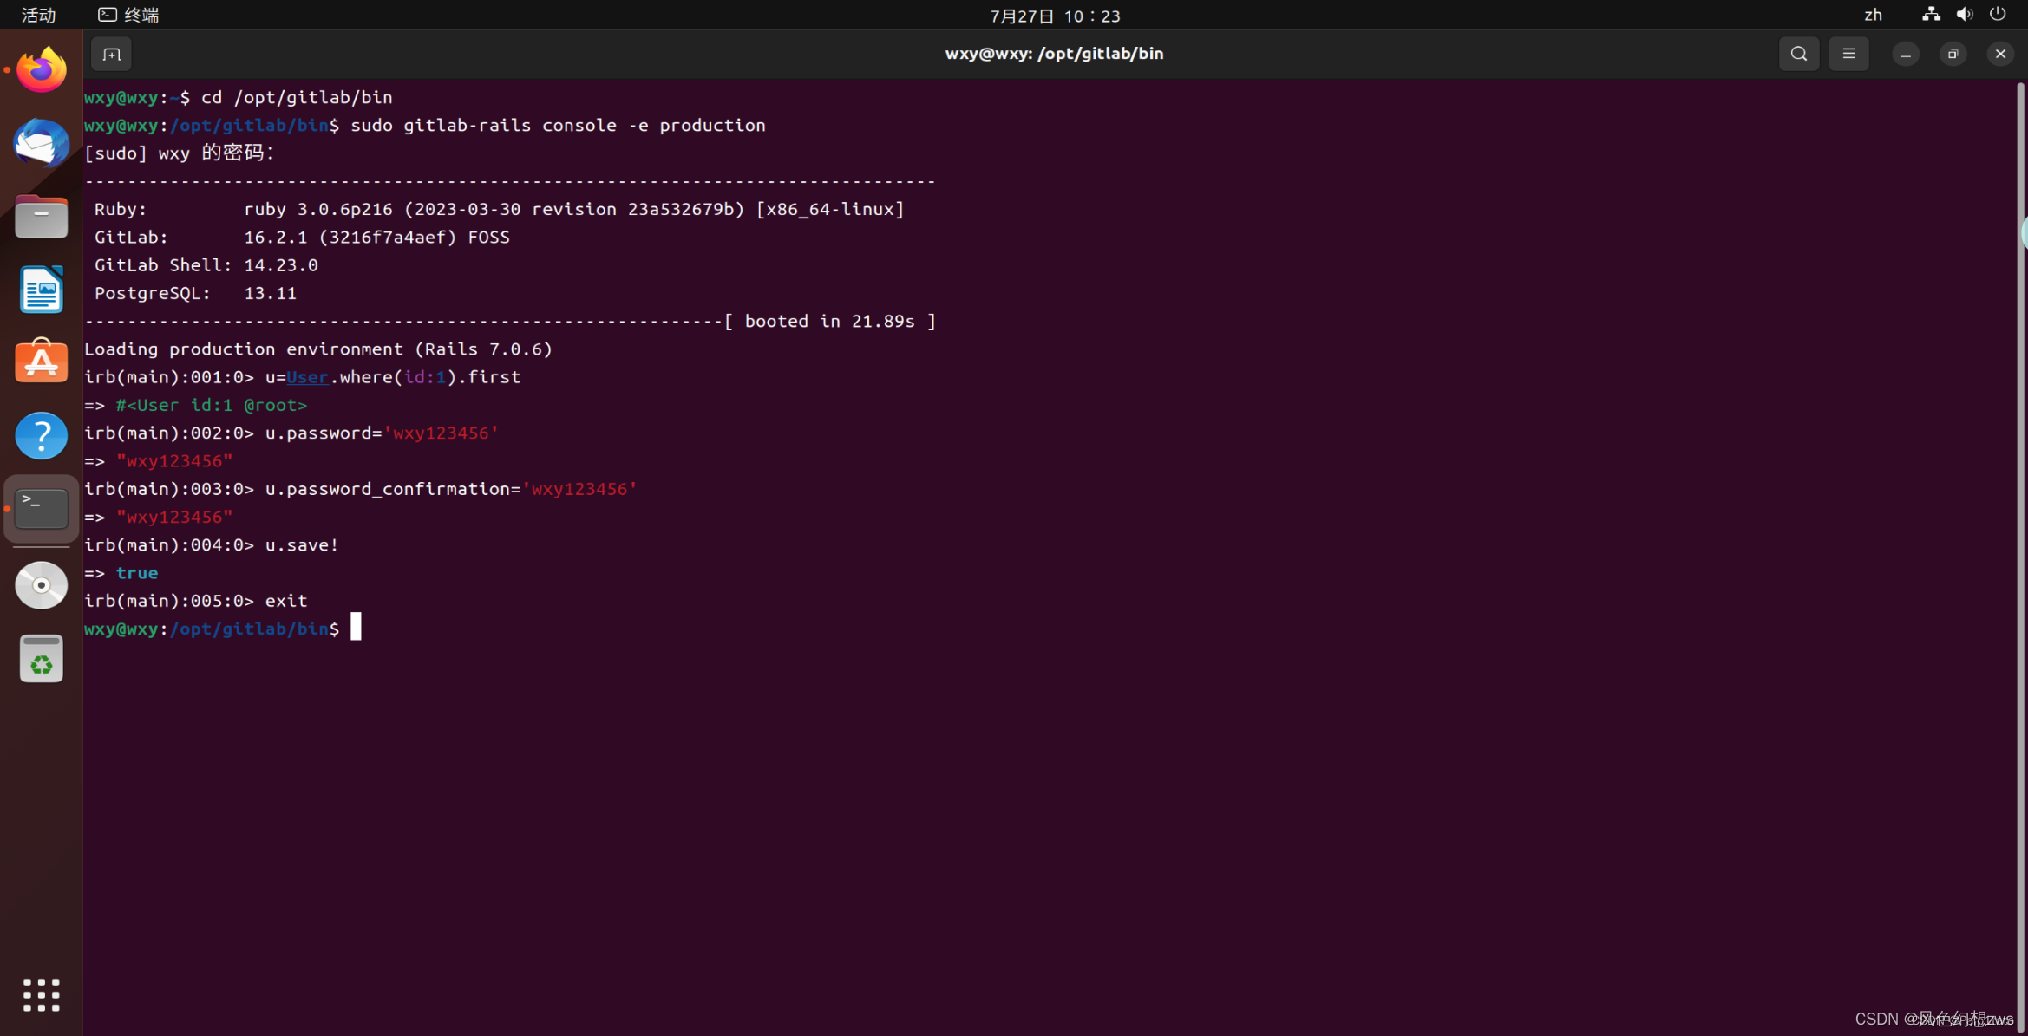
Task: Click the date and time display
Action: 1054,15
